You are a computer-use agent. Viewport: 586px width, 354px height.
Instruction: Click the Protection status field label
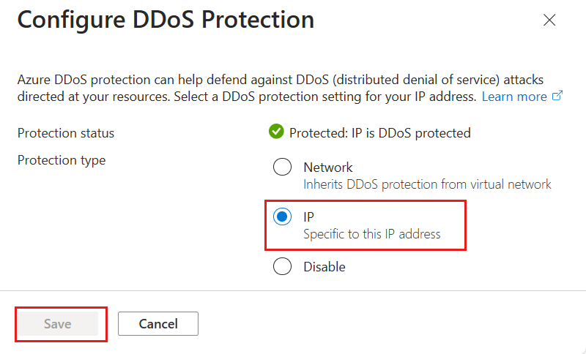click(66, 133)
